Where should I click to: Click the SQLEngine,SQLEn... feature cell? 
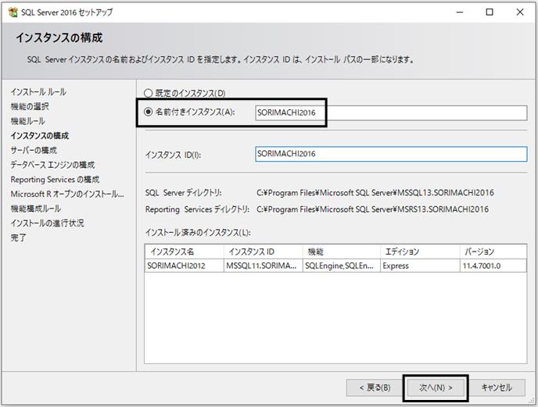pyautogui.click(x=342, y=266)
